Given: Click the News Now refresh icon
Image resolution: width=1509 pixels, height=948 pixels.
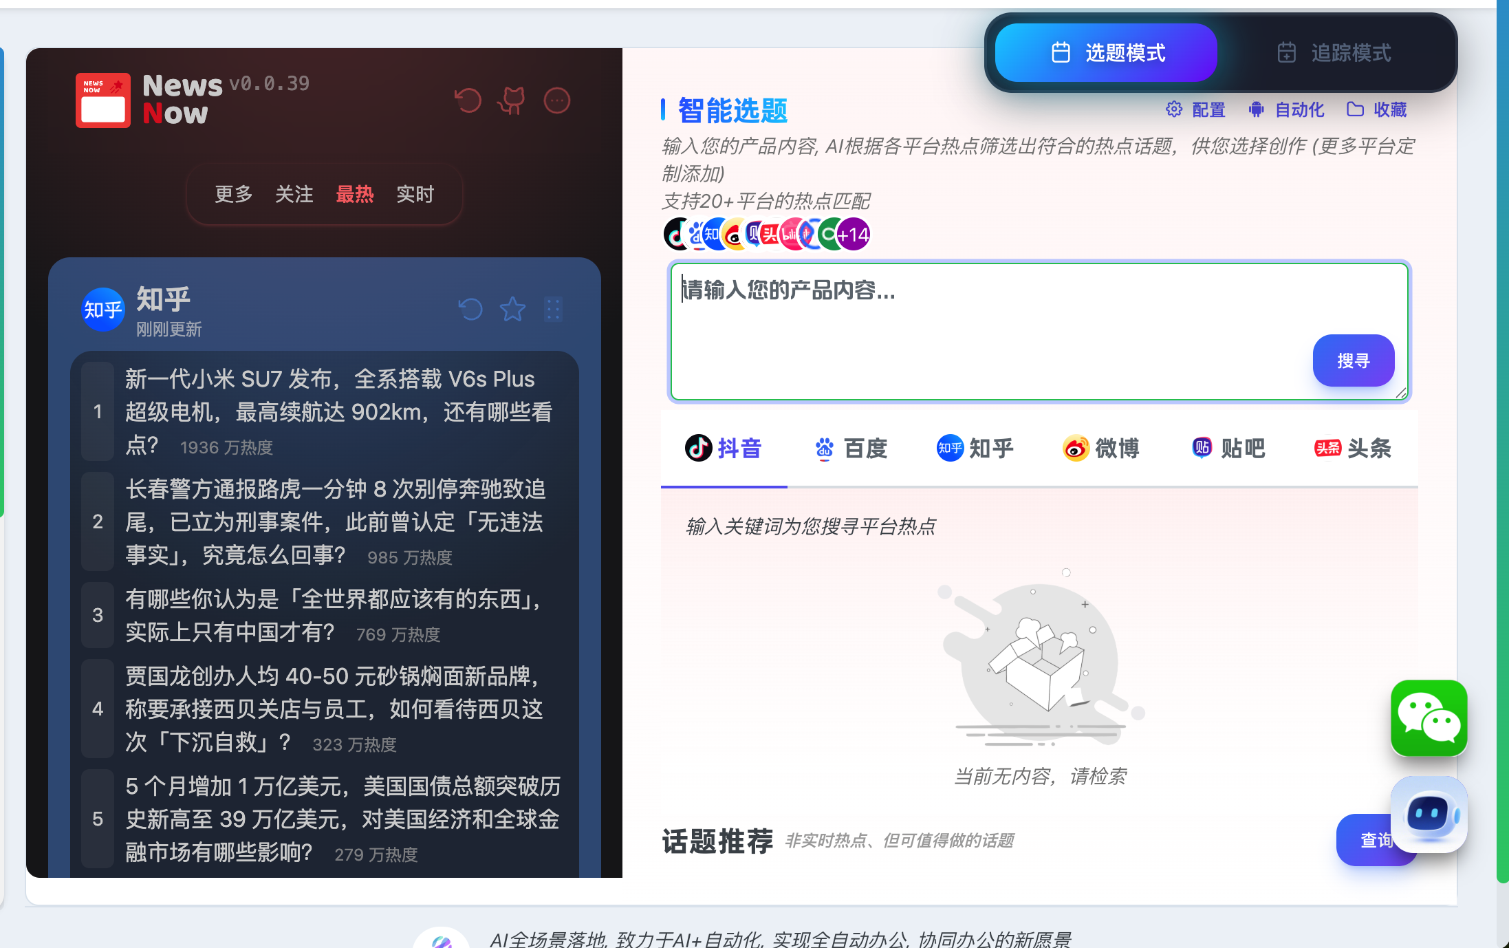Looking at the screenshot, I should click(468, 101).
